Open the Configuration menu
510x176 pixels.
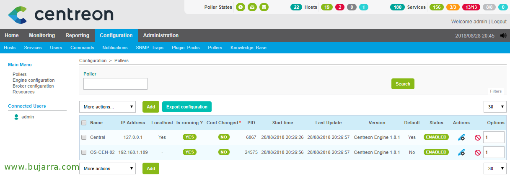[116, 35]
